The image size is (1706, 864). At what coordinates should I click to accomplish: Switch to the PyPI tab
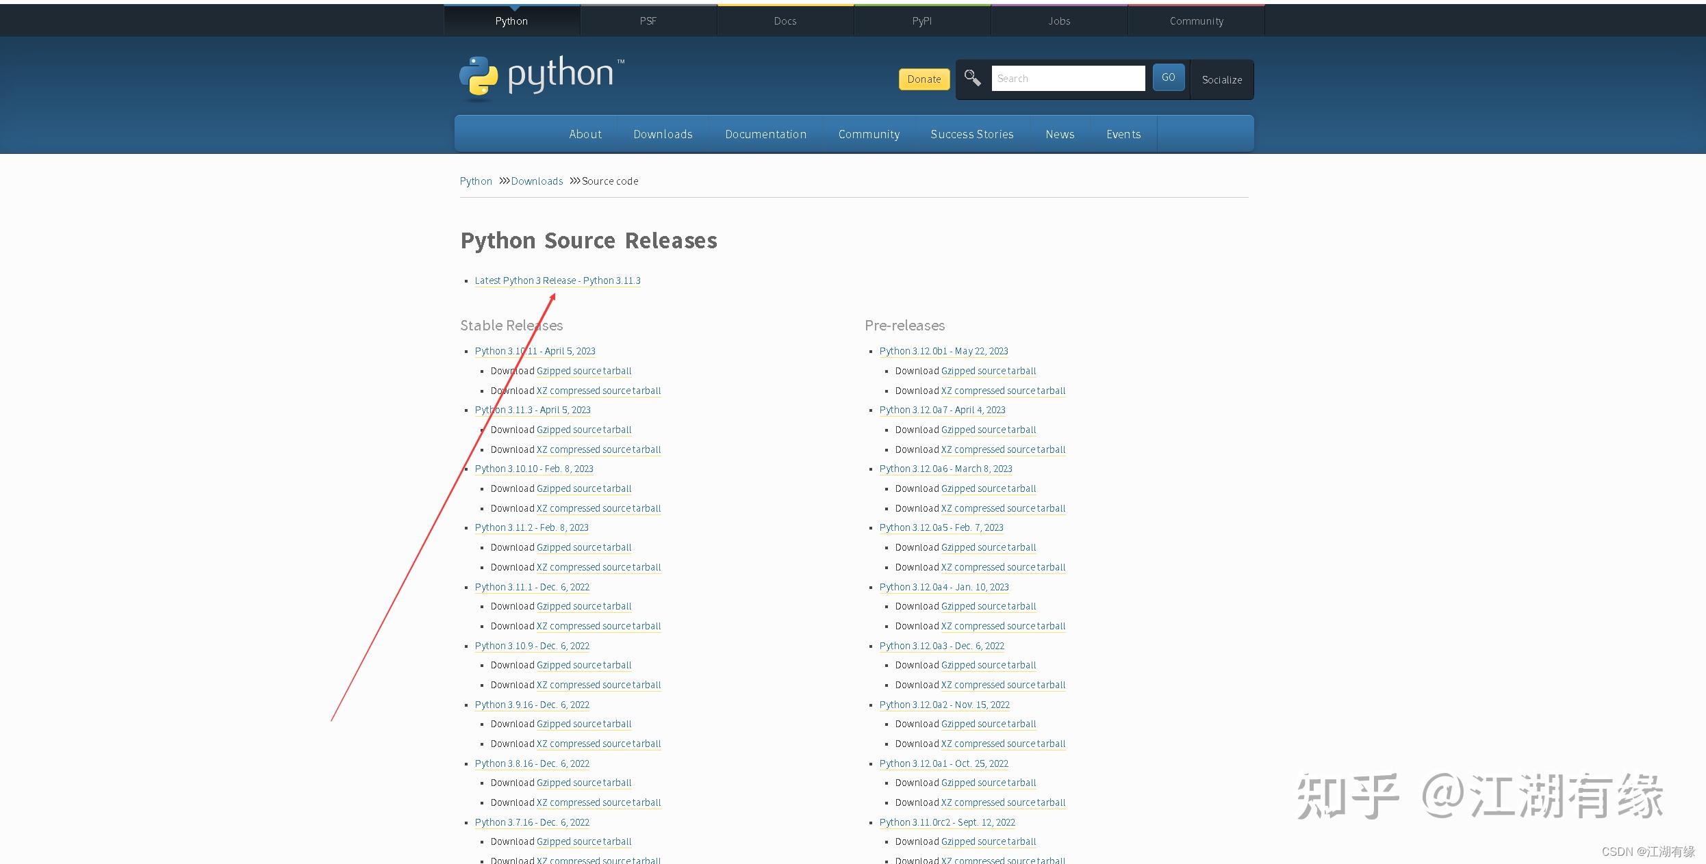coord(922,20)
